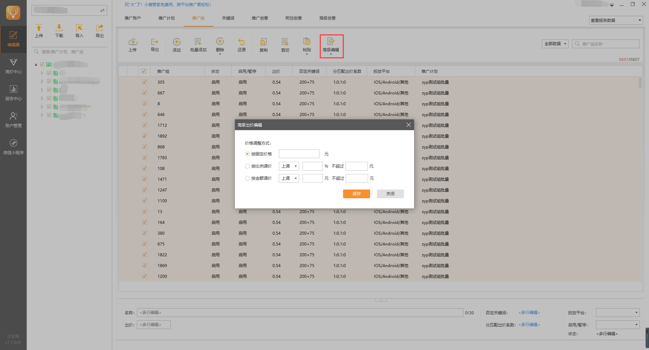
Task: Open the 查看报告数据 dropdown
Action: pos(616,20)
